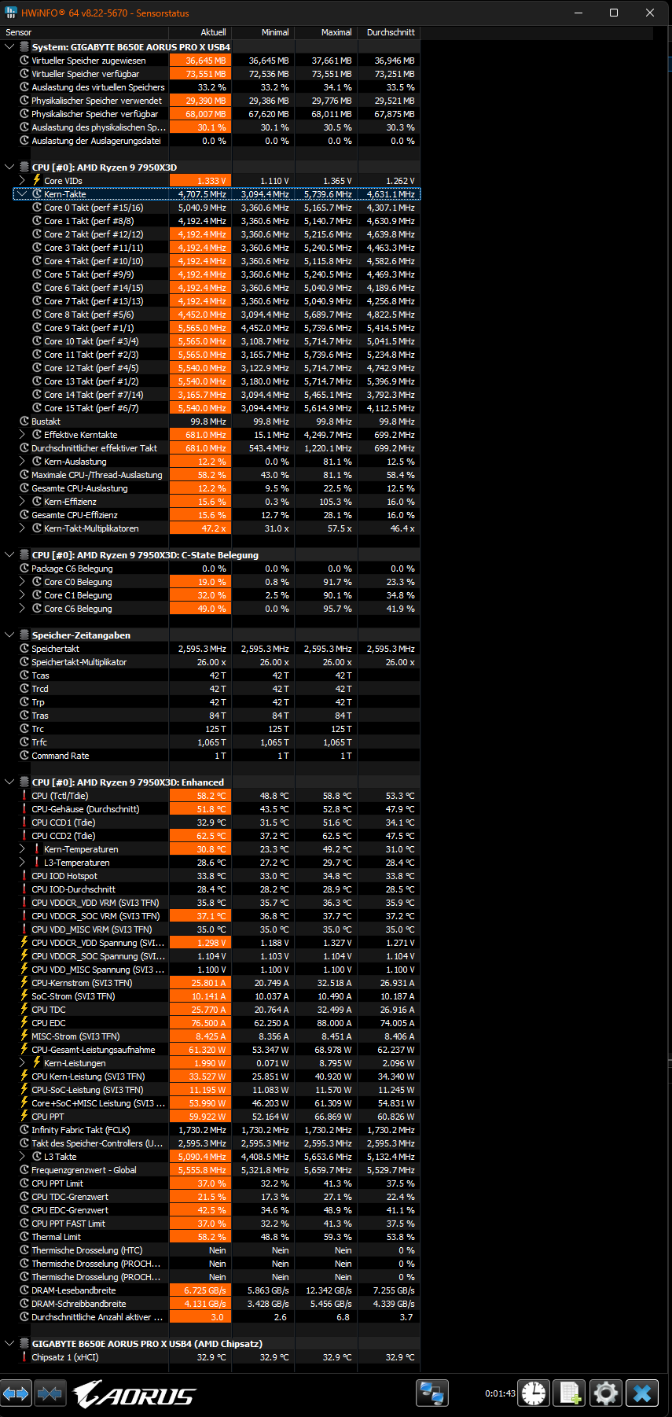The width and height of the screenshot is (672, 1417).
Task: Expand Effektive Kerntakte row
Action: coord(22,434)
